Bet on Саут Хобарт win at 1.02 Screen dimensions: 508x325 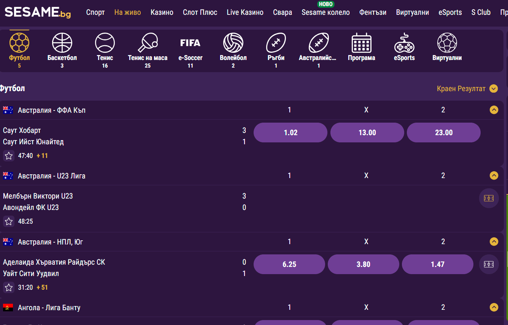tap(291, 133)
